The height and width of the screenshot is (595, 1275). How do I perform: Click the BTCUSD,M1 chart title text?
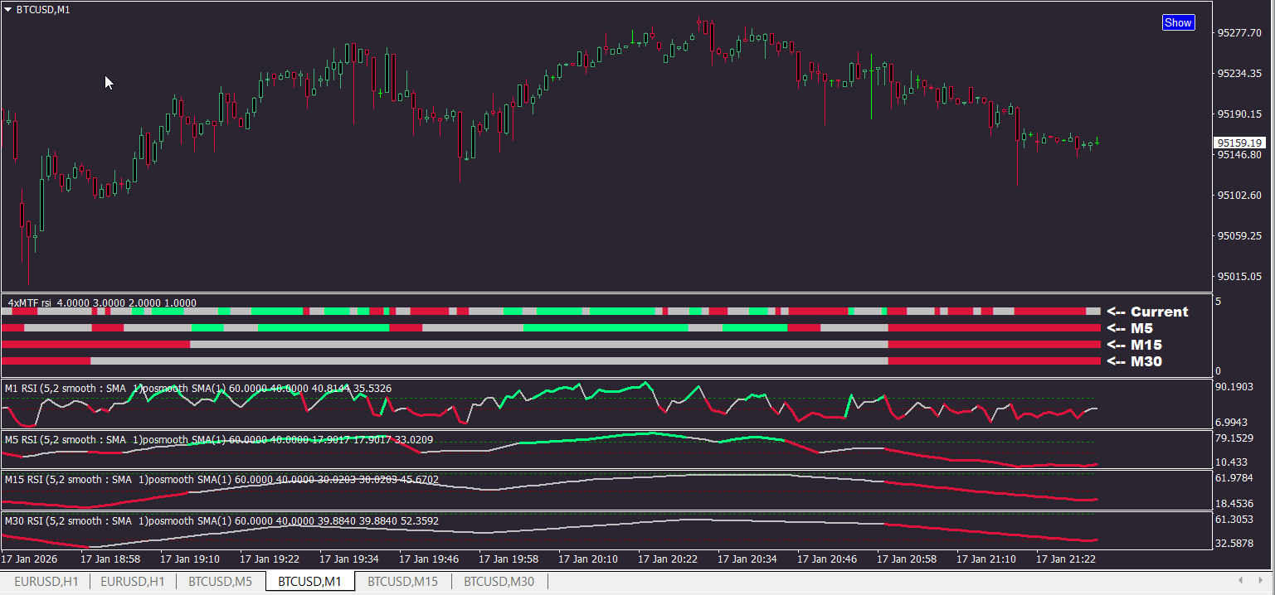coord(43,10)
